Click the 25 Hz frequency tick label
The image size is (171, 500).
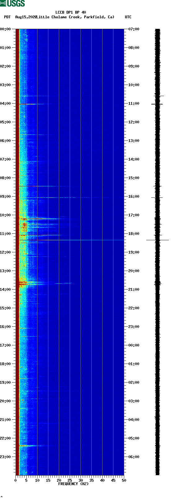[70, 480]
